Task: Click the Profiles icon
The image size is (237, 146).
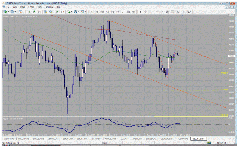Action: tap(12, 12)
